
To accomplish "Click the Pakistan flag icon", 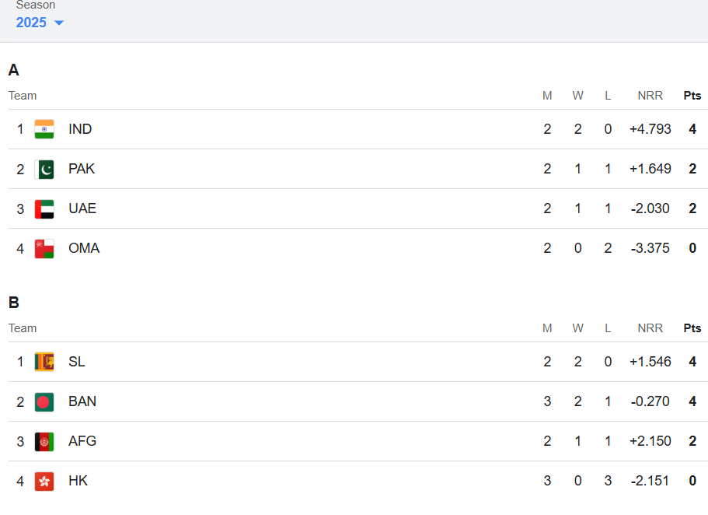I will point(44,168).
